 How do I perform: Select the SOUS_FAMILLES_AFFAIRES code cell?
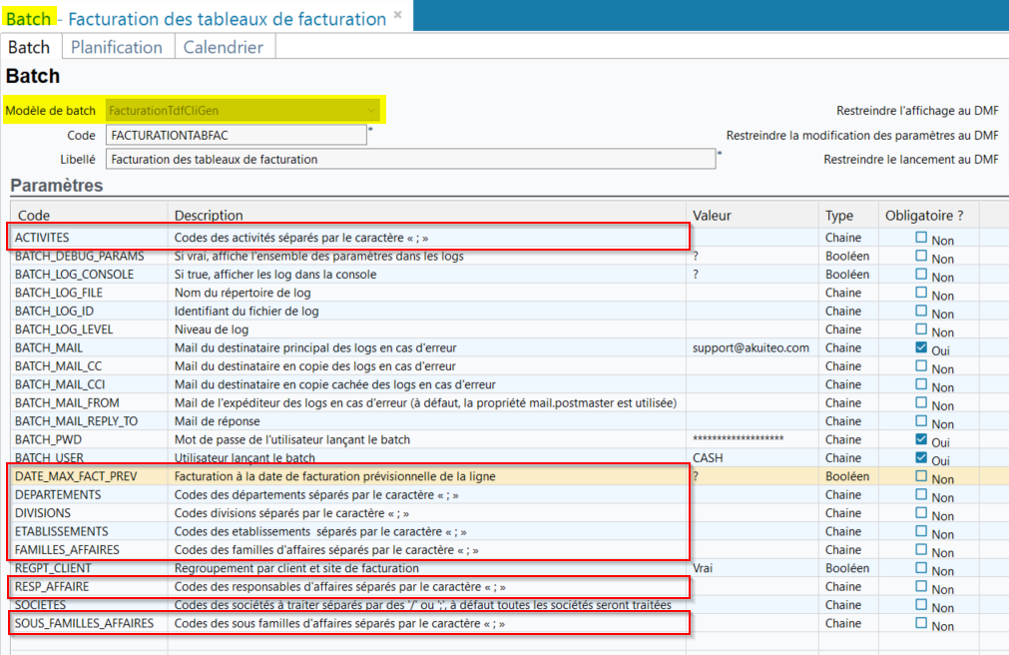(89, 623)
